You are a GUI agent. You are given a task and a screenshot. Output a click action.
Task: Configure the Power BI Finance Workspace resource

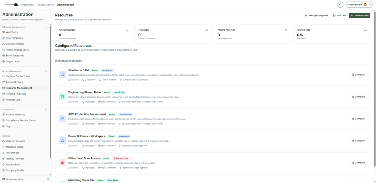tap(358, 141)
